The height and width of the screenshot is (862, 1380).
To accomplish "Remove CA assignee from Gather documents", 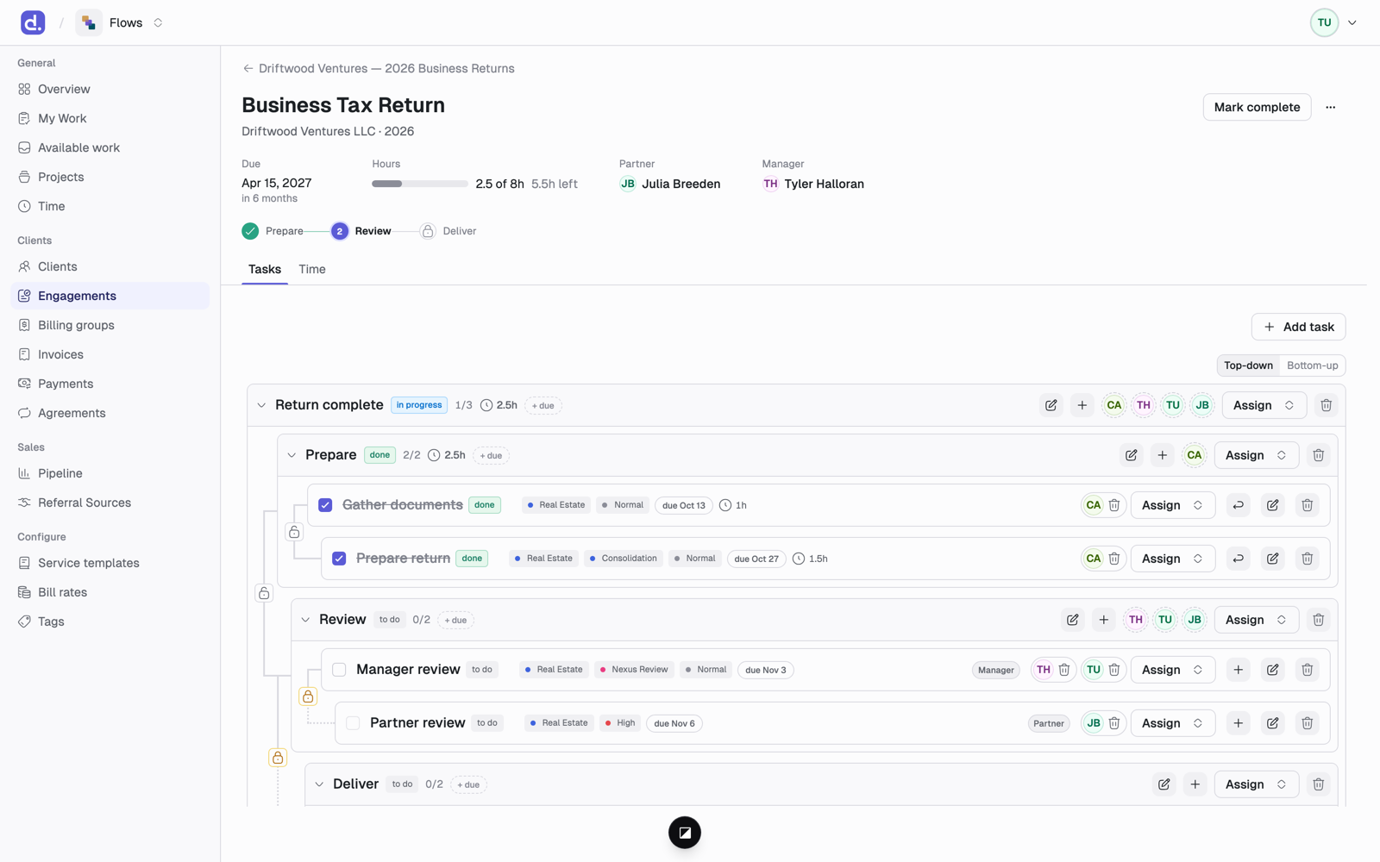I will click(x=1114, y=505).
